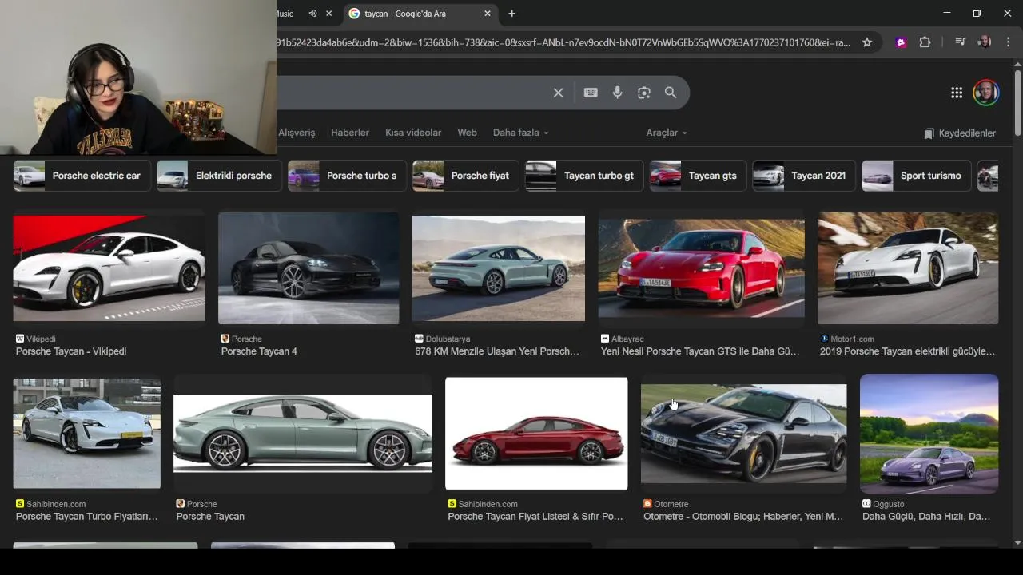
Task: Open the Chrome profile avatar in toolbar
Action: click(x=985, y=42)
